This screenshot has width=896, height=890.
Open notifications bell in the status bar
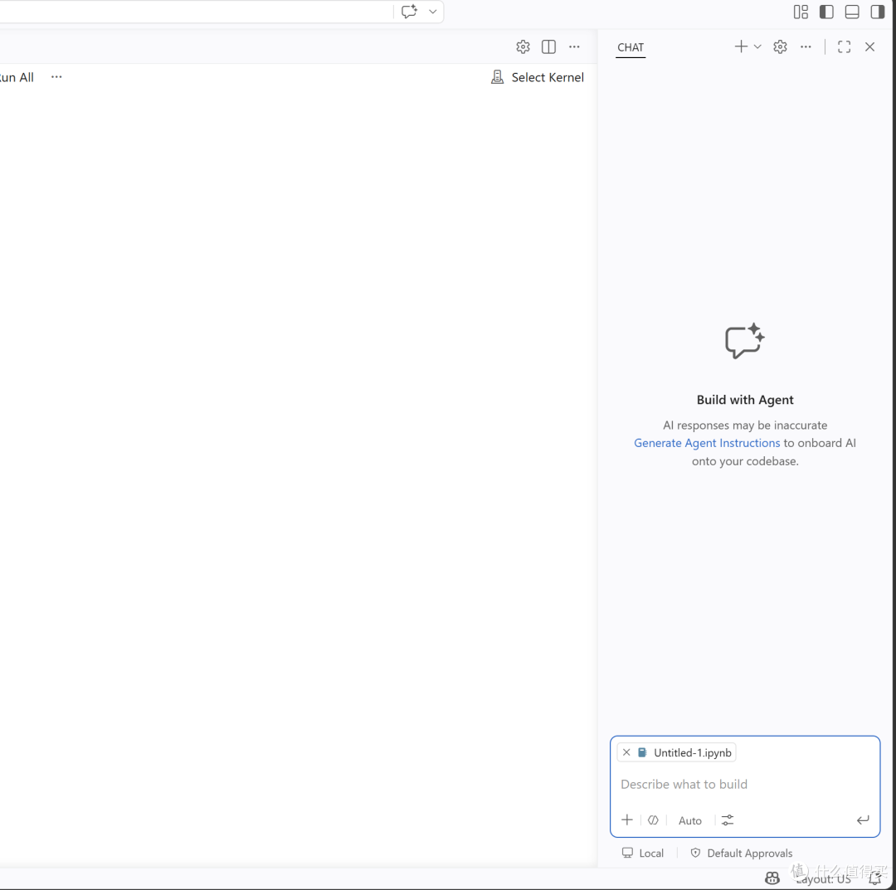point(875,878)
